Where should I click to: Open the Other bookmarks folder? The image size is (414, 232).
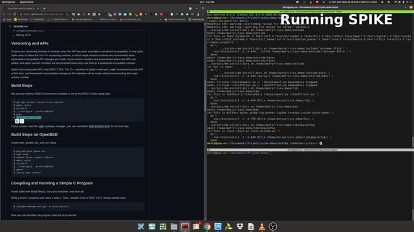coord(175,19)
